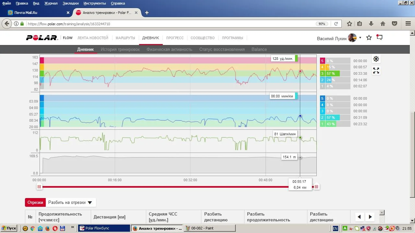Reload the page with the refresh icon
Image resolution: width=415 pixels, height=233 pixels.
[x=336, y=24]
